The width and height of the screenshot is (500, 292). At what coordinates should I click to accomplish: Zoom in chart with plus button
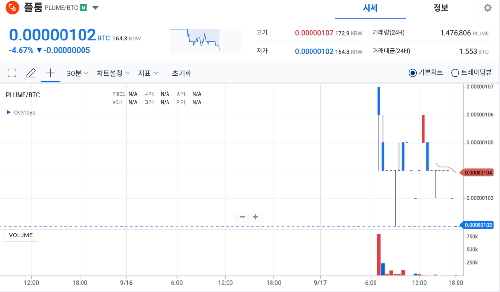point(255,217)
